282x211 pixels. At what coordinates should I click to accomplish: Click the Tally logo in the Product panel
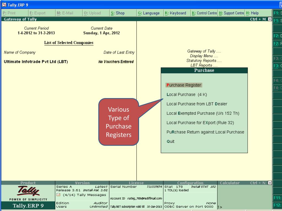tap(28, 191)
